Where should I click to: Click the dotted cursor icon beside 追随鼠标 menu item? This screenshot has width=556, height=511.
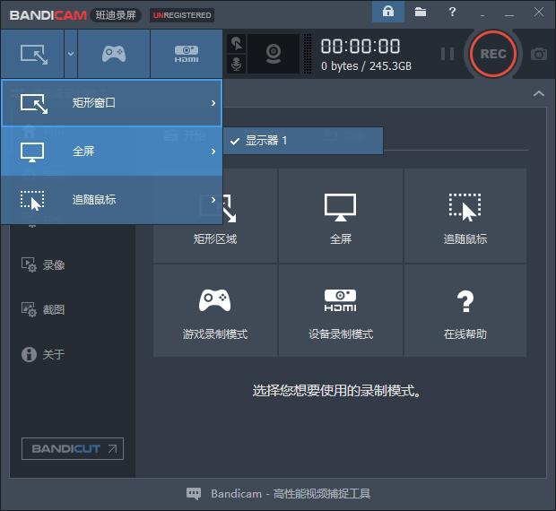tap(32, 201)
